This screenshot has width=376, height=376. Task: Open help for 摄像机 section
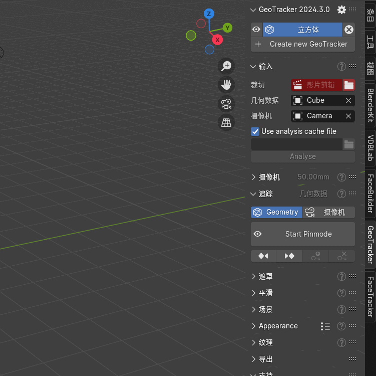(341, 177)
